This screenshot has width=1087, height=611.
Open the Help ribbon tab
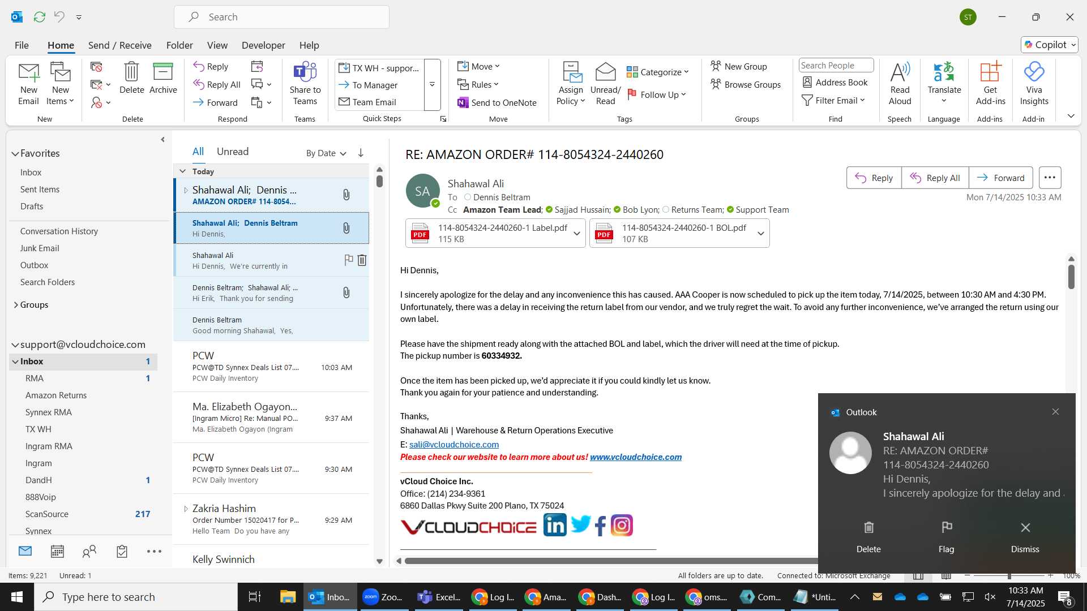(x=309, y=45)
